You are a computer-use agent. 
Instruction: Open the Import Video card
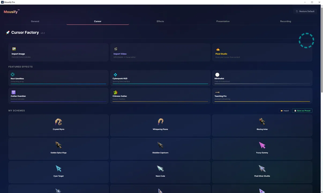tap(160, 53)
